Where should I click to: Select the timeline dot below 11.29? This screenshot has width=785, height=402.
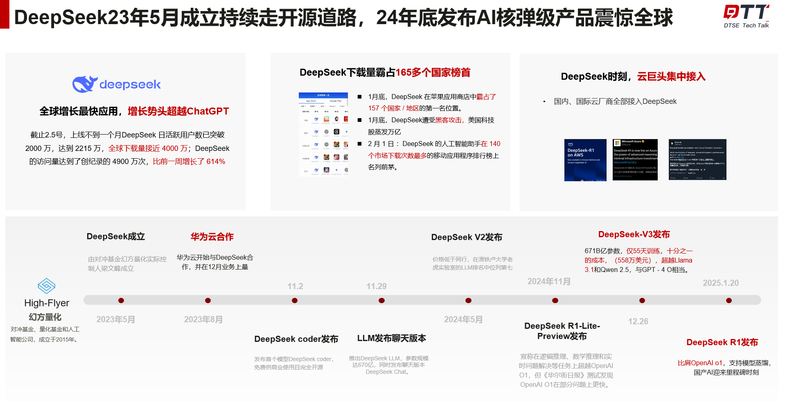point(381,301)
